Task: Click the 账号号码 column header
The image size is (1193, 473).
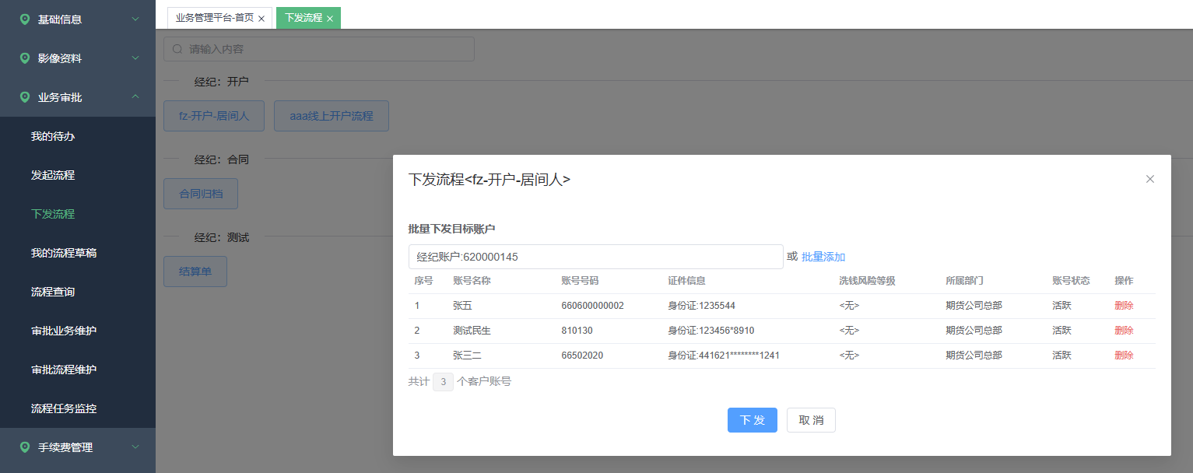Action: (580, 281)
